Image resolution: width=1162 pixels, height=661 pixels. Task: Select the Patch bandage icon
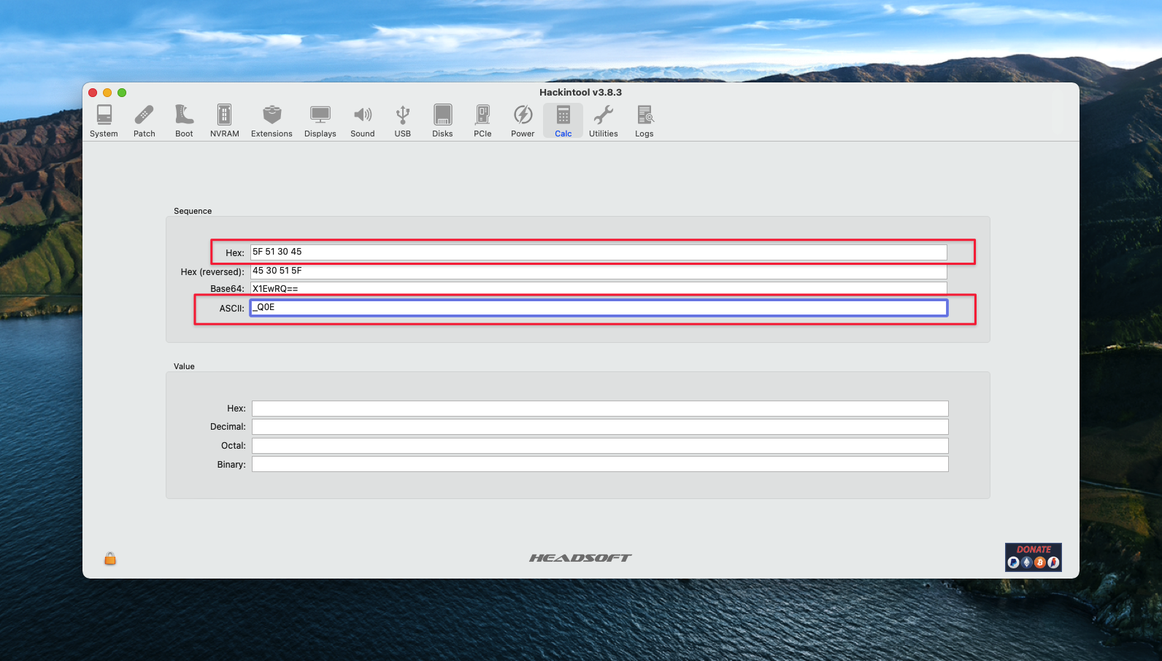pyautogui.click(x=144, y=120)
